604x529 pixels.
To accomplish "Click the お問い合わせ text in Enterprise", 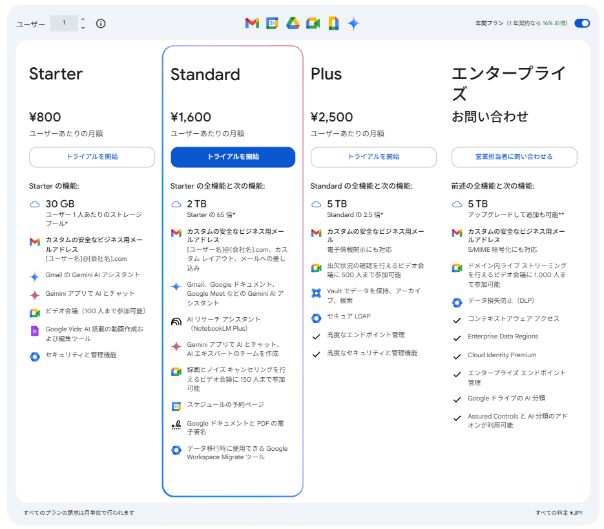I will tap(490, 117).
